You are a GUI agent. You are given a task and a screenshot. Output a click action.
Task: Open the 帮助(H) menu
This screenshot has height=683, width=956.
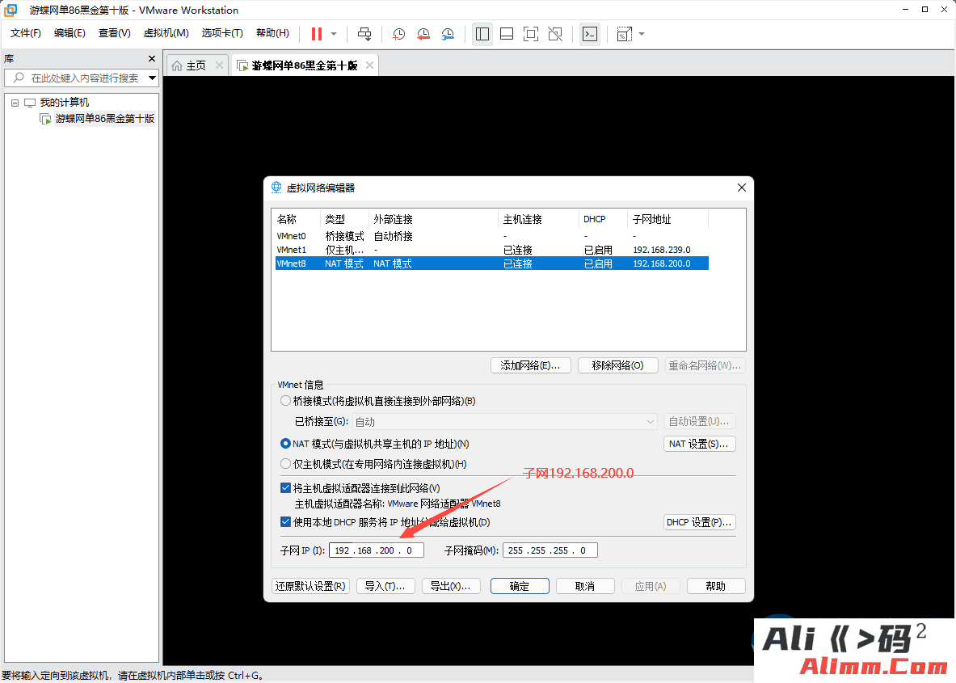coord(272,33)
